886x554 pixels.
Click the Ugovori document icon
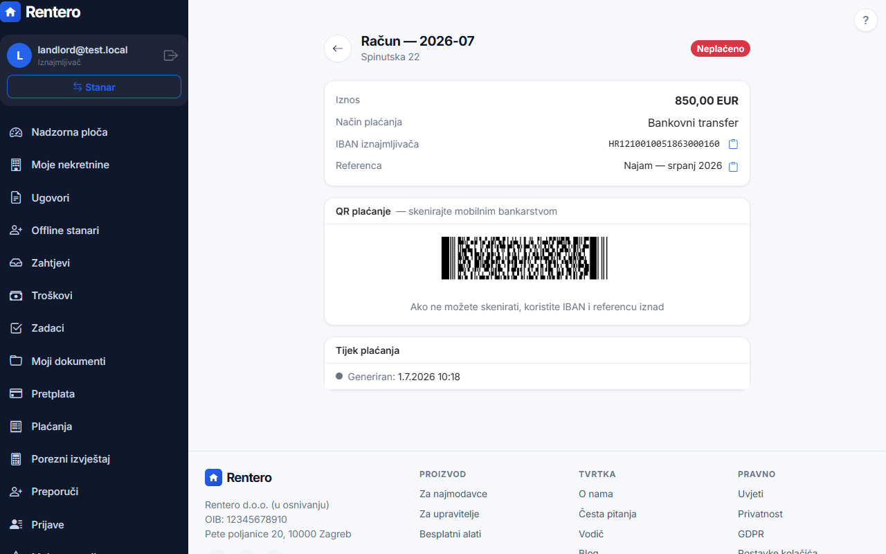point(16,197)
